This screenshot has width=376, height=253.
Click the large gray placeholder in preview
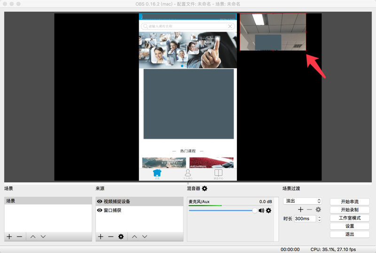[x=189, y=104]
